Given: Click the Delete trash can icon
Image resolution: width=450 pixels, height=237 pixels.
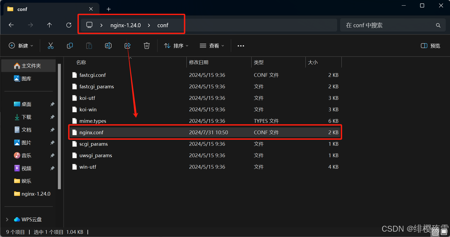Looking at the screenshot, I should [x=147, y=46].
